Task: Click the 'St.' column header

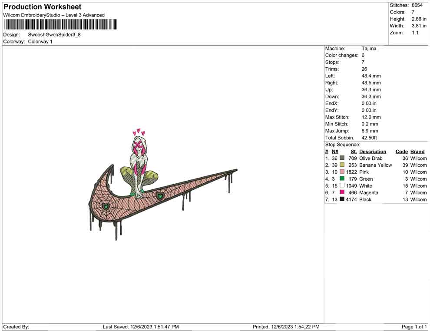Action: [354, 152]
